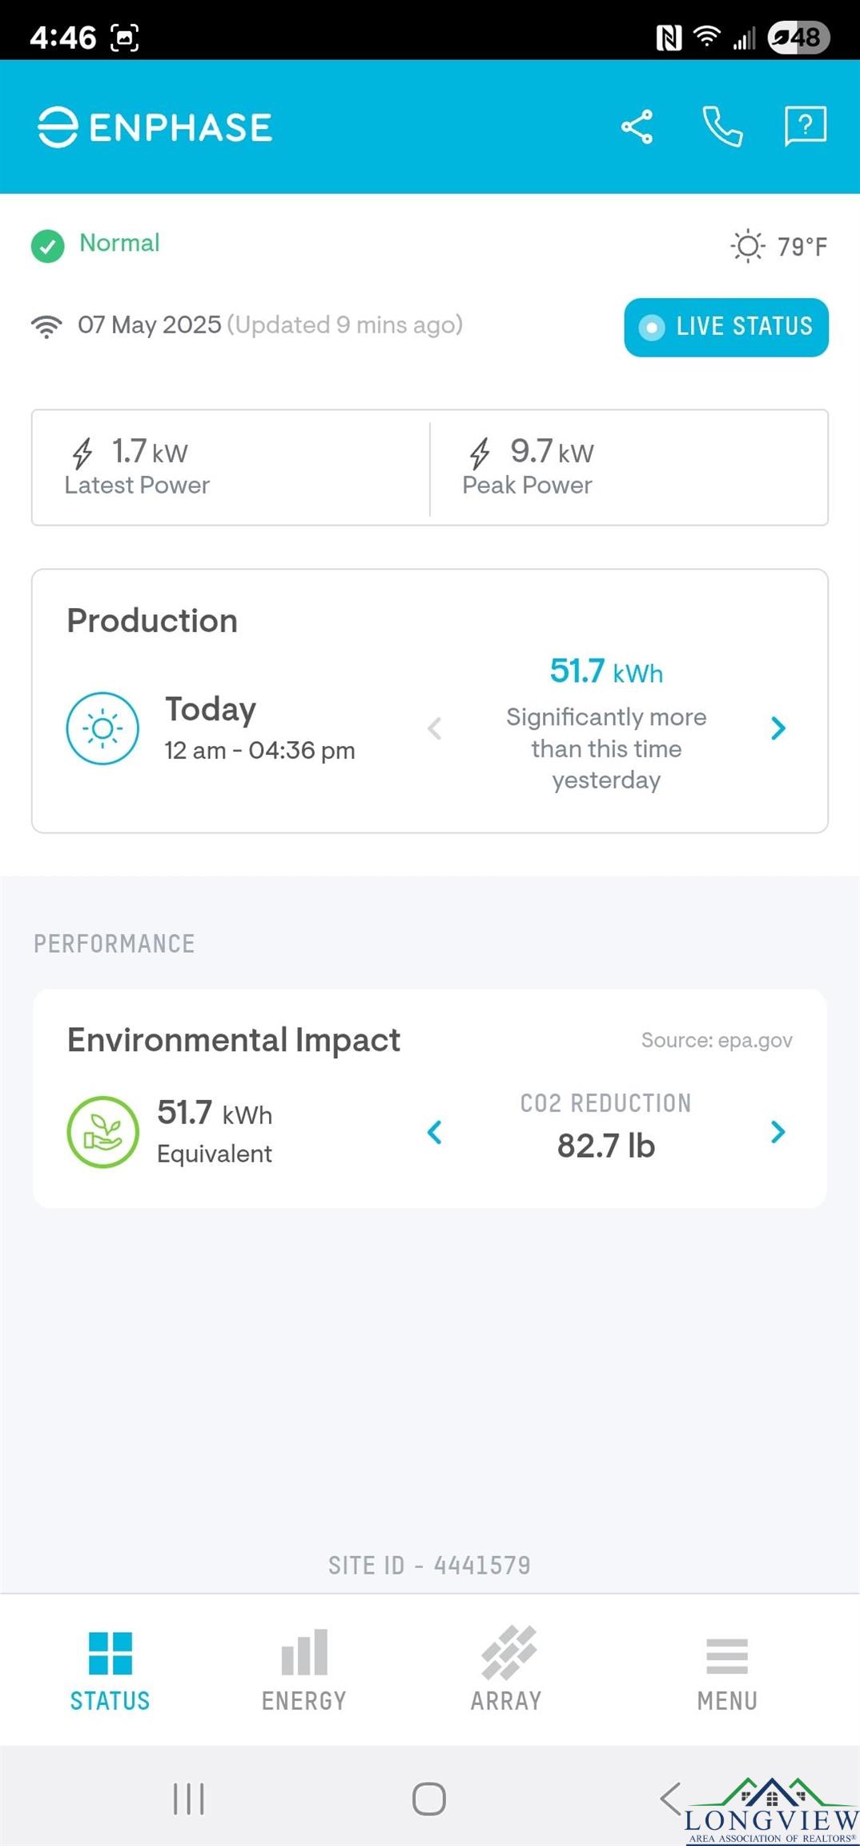860x1846 pixels.
Task: Tap the phone call icon
Action: [722, 127]
